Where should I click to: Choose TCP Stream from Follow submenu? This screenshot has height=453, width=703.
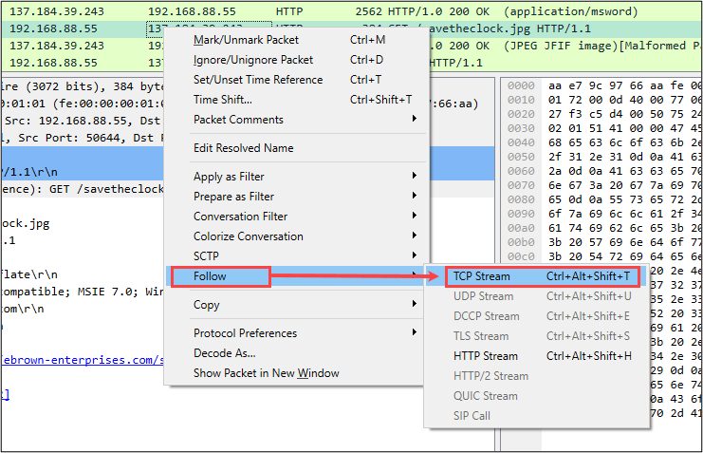pos(481,276)
